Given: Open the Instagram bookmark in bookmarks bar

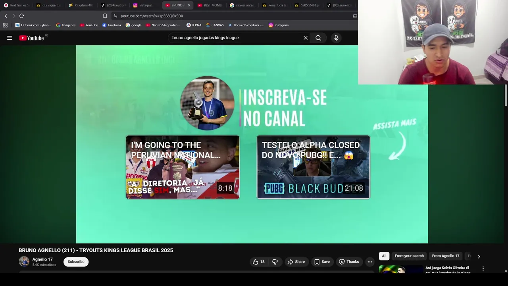Looking at the screenshot, I should [x=279, y=25].
